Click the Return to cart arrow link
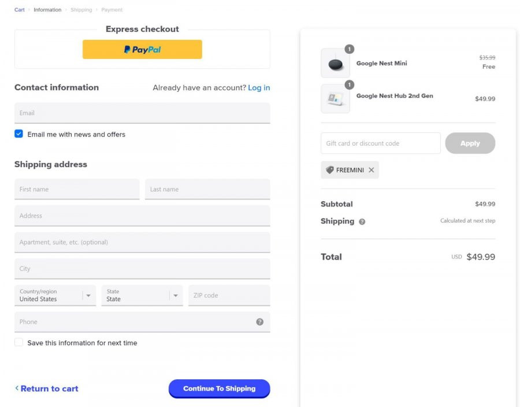This screenshot has width=520, height=407. [x=47, y=388]
